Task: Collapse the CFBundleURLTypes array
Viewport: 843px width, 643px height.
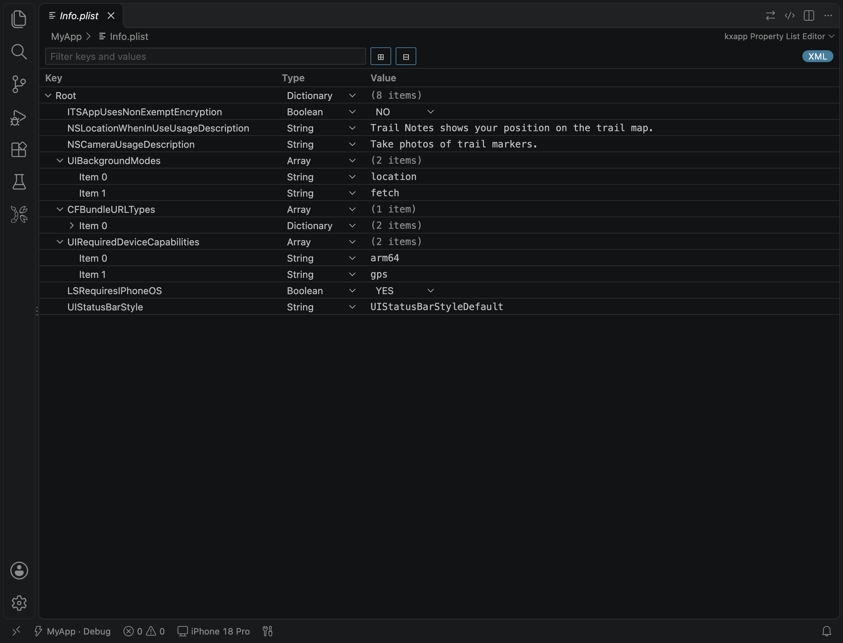Action: [60, 210]
